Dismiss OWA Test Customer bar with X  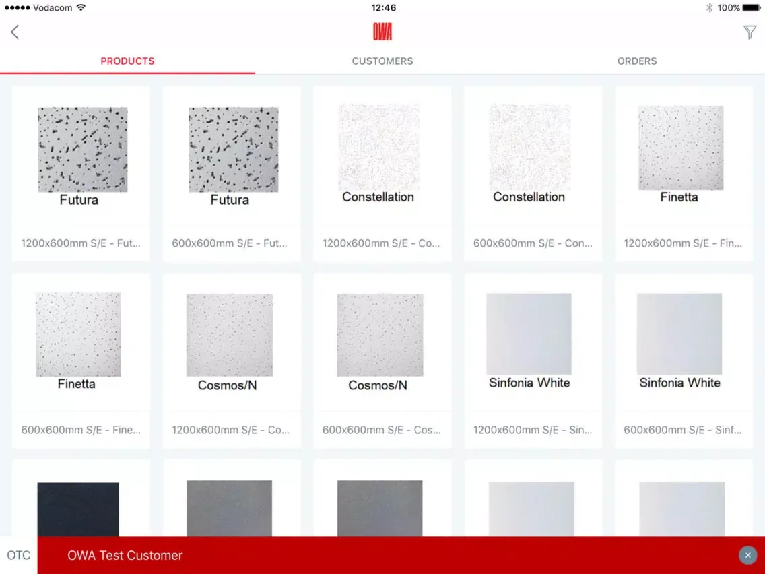[x=747, y=555]
